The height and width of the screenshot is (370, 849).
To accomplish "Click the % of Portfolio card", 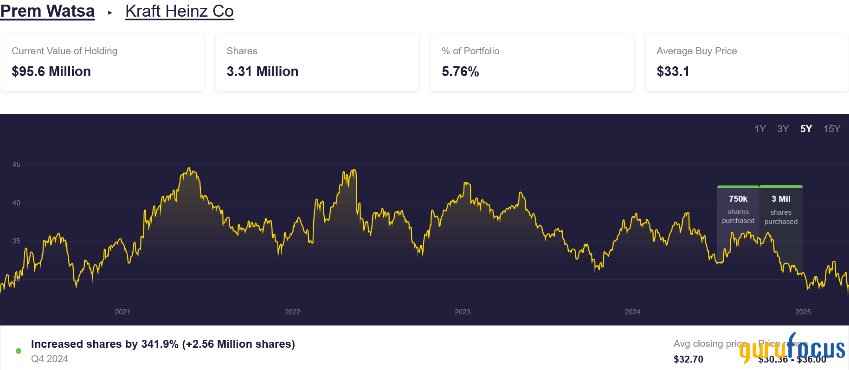I will point(532,63).
